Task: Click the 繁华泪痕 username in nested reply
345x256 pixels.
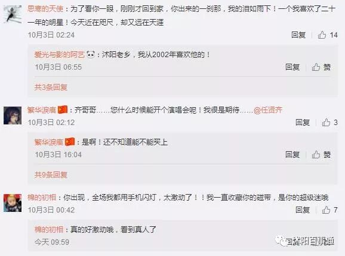Action: click(x=54, y=142)
